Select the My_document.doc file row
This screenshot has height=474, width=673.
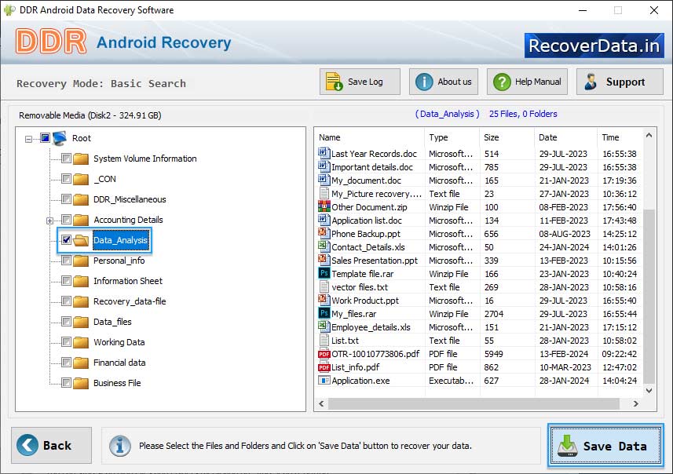click(477, 180)
